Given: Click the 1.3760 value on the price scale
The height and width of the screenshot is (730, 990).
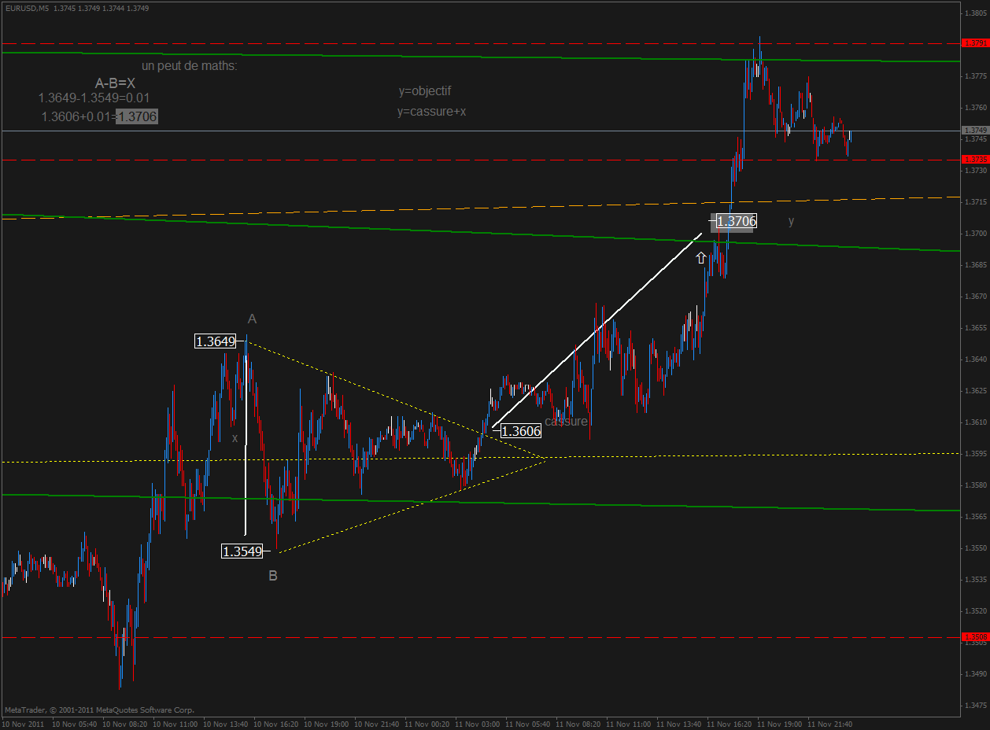Looking at the screenshot, I should coord(975,108).
